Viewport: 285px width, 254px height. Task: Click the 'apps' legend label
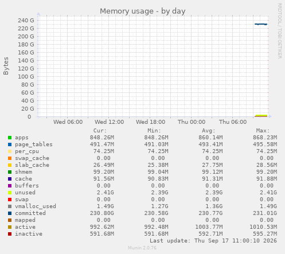coord(22,138)
